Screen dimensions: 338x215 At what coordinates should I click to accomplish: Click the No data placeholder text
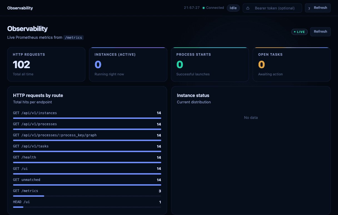click(251, 117)
